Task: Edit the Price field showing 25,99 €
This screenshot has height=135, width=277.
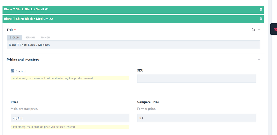Action: pos(70,118)
